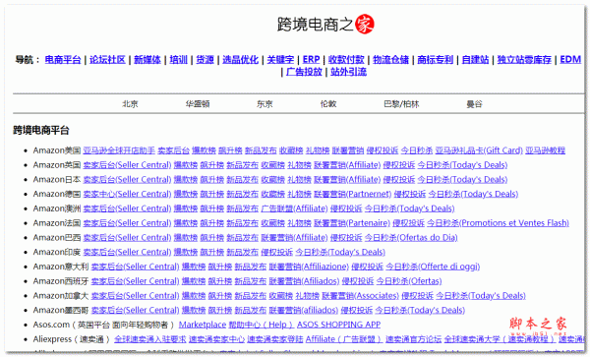Open 全球速卖通入驻要求 link

coord(150,339)
